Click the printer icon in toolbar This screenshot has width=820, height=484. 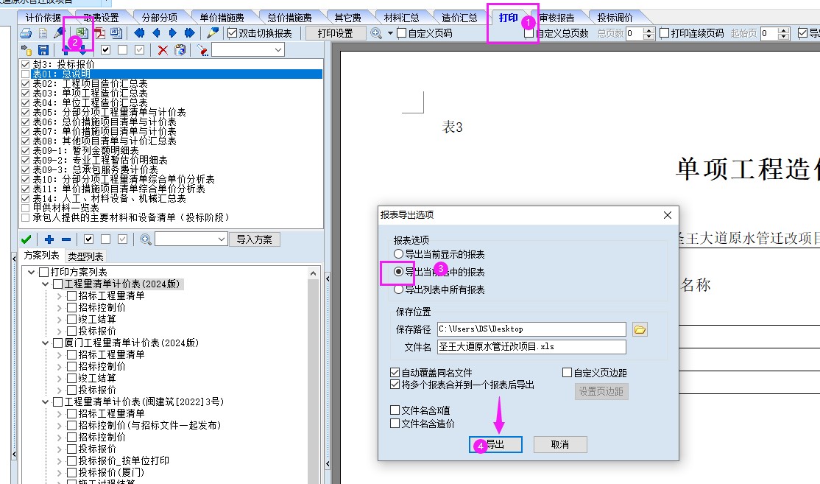(26, 33)
